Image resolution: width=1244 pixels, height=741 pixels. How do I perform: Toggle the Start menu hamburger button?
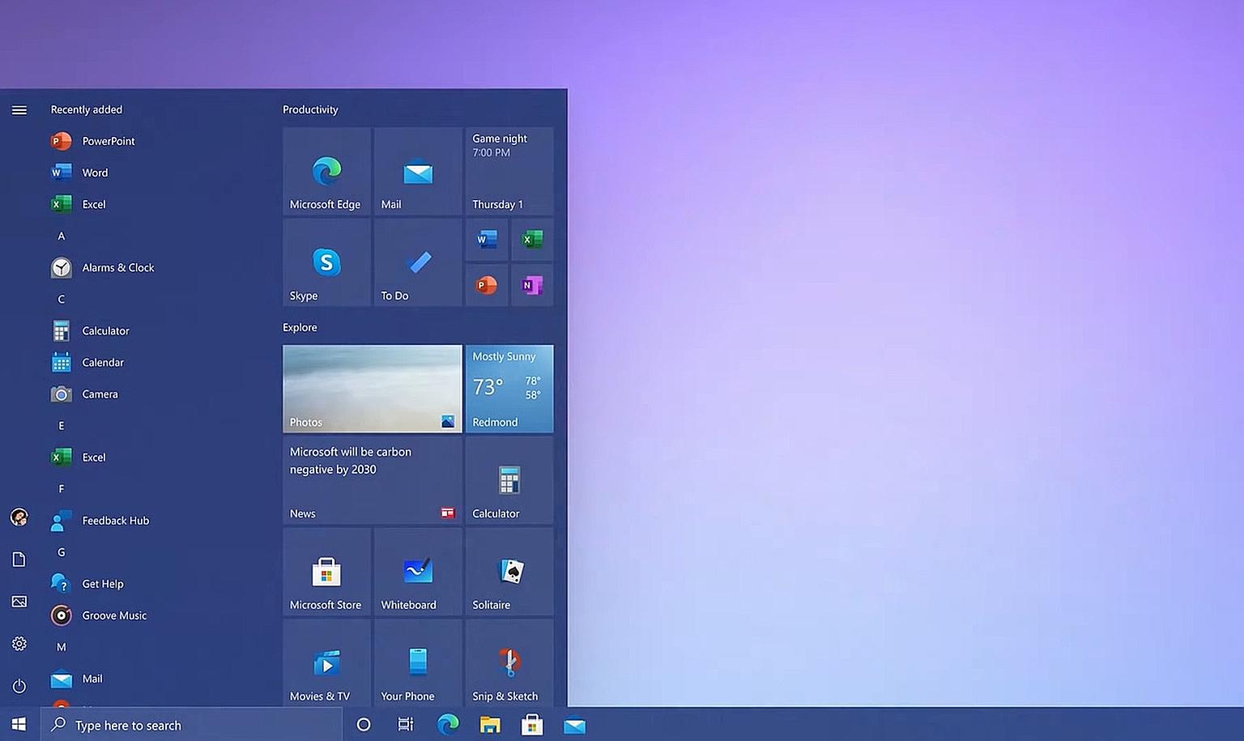[x=19, y=110]
